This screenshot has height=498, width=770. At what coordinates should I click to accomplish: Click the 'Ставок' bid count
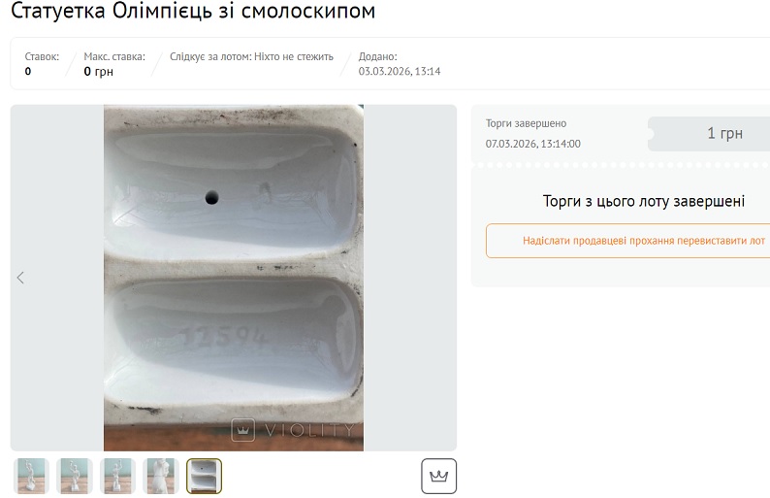tap(28, 71)
